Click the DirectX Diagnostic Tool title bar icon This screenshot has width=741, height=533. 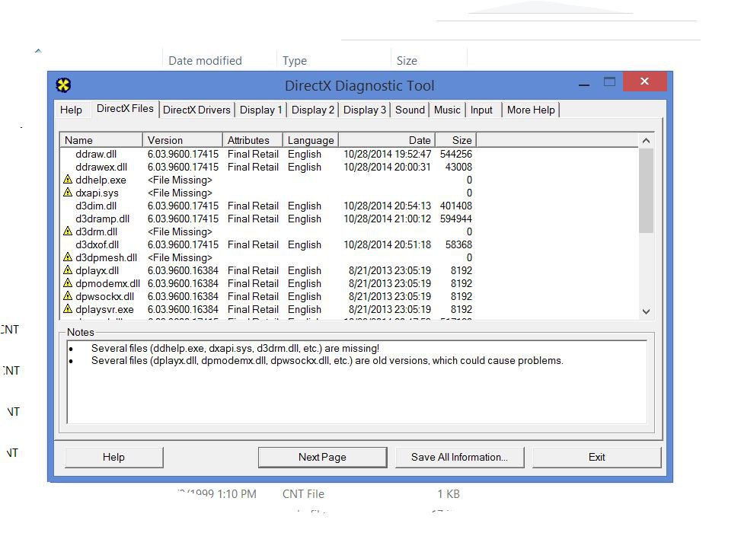(63, 85)
